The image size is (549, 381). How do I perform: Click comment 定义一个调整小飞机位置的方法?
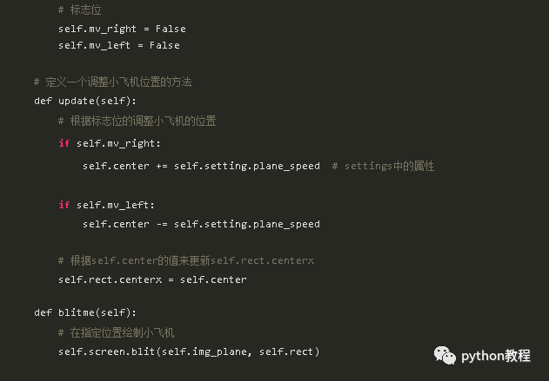pyautogui.click(x=113, y=82)
